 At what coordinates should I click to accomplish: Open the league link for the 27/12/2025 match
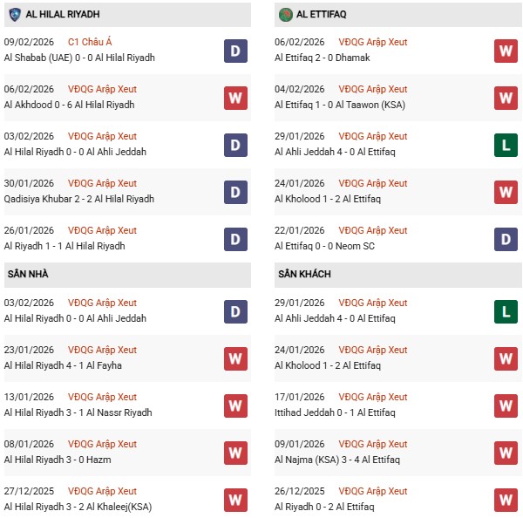(102, 491)
